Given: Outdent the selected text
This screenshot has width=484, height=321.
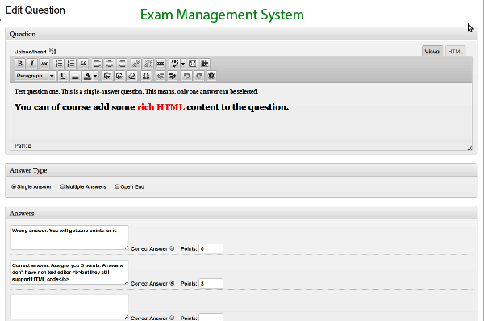Looking at the screenshot, I should point(161,76).
